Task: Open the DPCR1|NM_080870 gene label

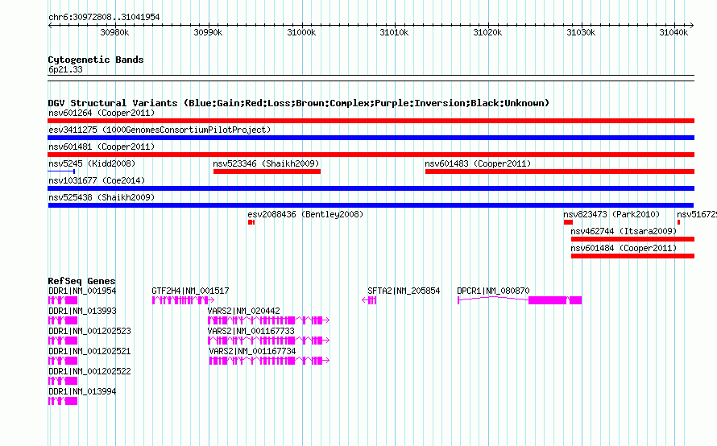Action: 493,291
